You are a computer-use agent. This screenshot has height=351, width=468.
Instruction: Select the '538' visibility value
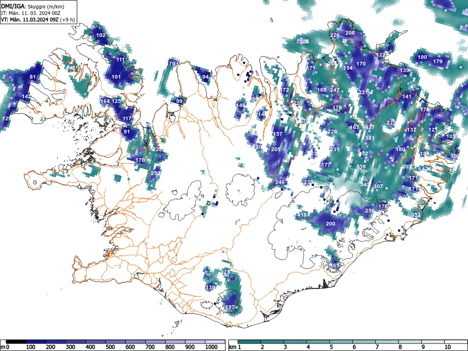pyautogui.click(x=361, y=167)
